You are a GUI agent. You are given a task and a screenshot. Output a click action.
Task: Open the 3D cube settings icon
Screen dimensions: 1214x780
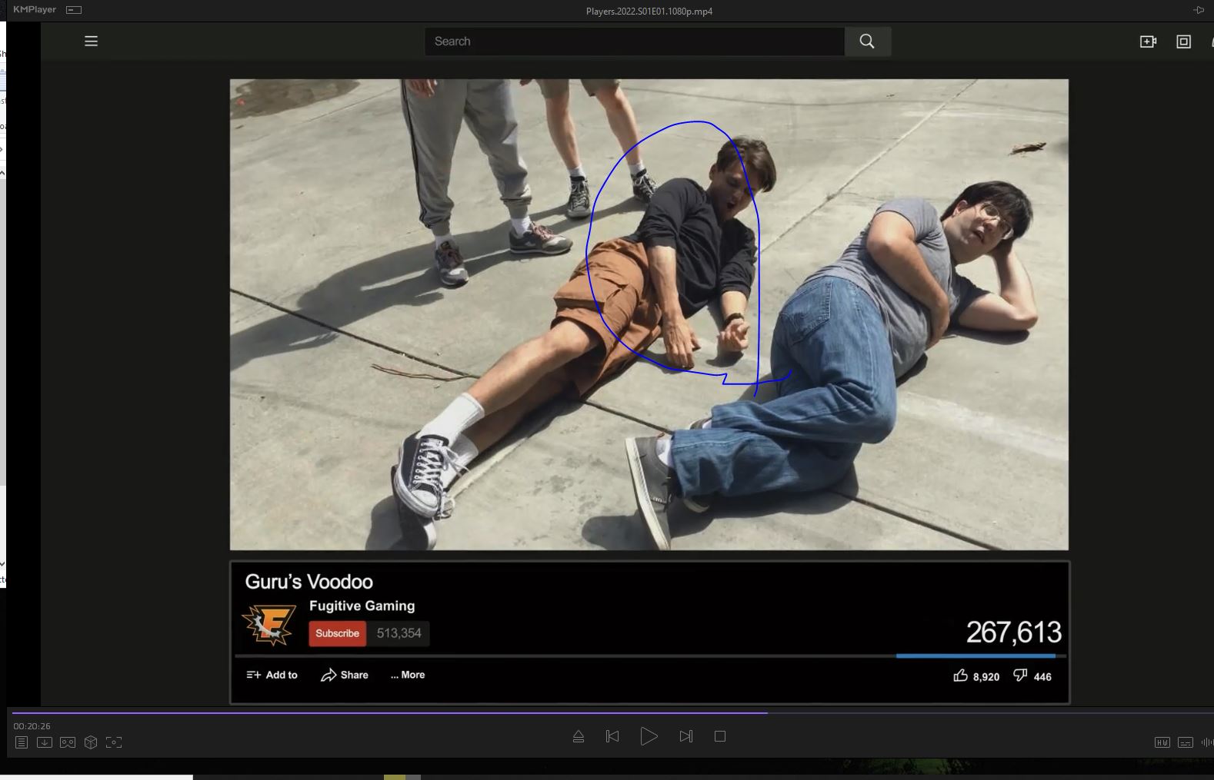pos(91,742)
